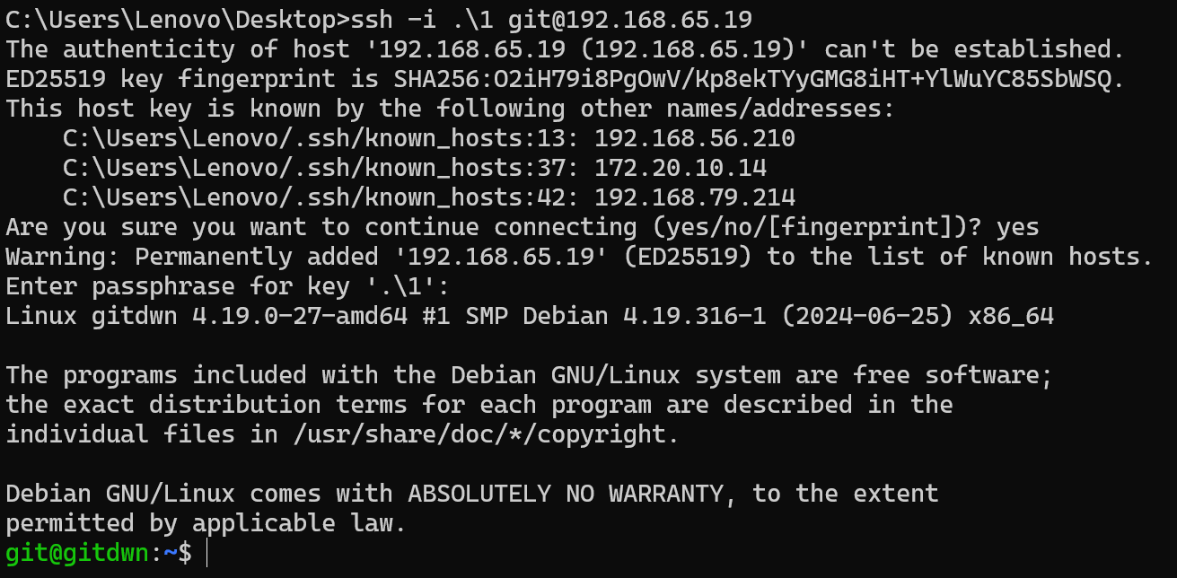Click the IP address 192.168.56.210

click(694, 138)
